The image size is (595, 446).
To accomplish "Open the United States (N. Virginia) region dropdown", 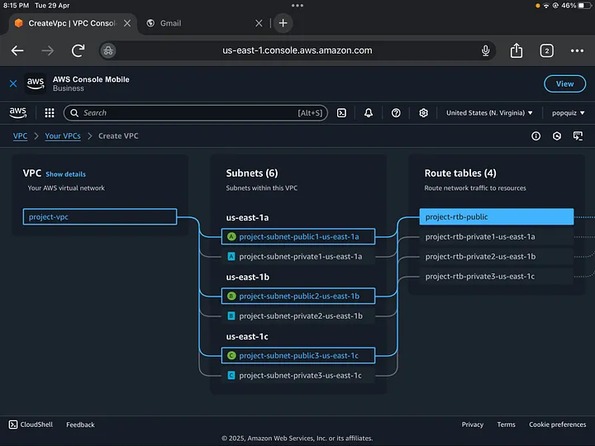I will point(489,112).
